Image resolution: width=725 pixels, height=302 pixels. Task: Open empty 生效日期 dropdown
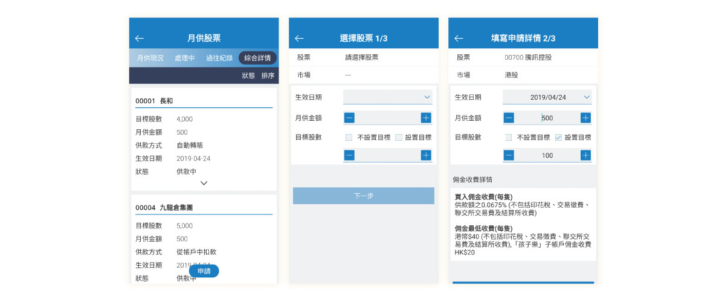pyautogui.click(x=387, y=97)
